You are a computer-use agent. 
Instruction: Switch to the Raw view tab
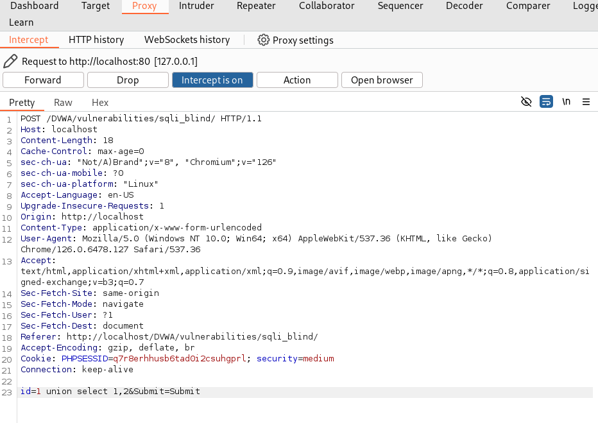63,102
